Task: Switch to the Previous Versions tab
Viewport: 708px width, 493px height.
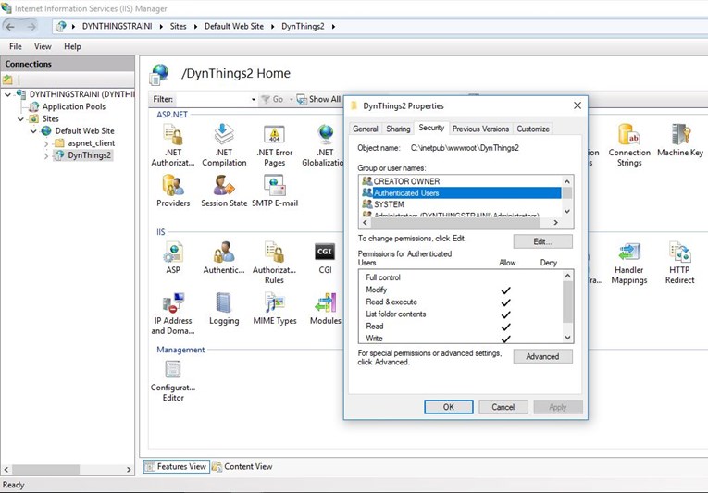Action: tap(480, 129)
